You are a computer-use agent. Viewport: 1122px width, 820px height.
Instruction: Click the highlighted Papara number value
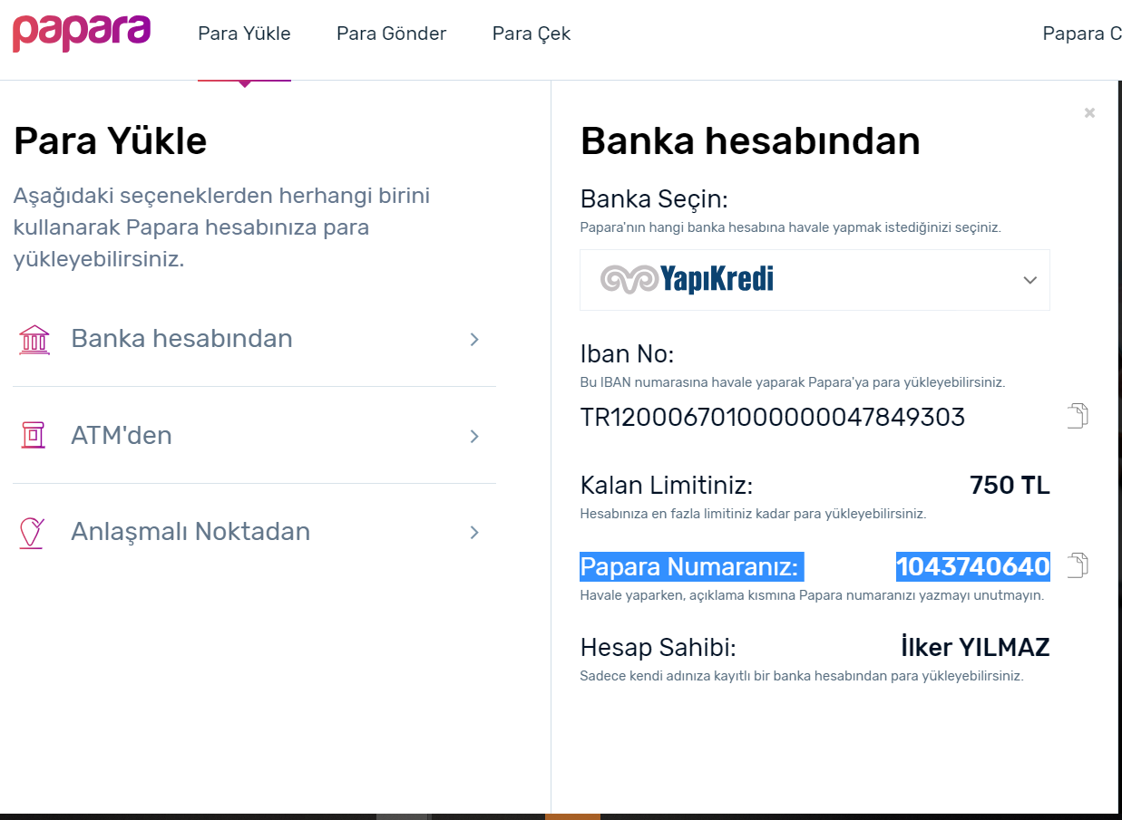(x=972, y=567)
